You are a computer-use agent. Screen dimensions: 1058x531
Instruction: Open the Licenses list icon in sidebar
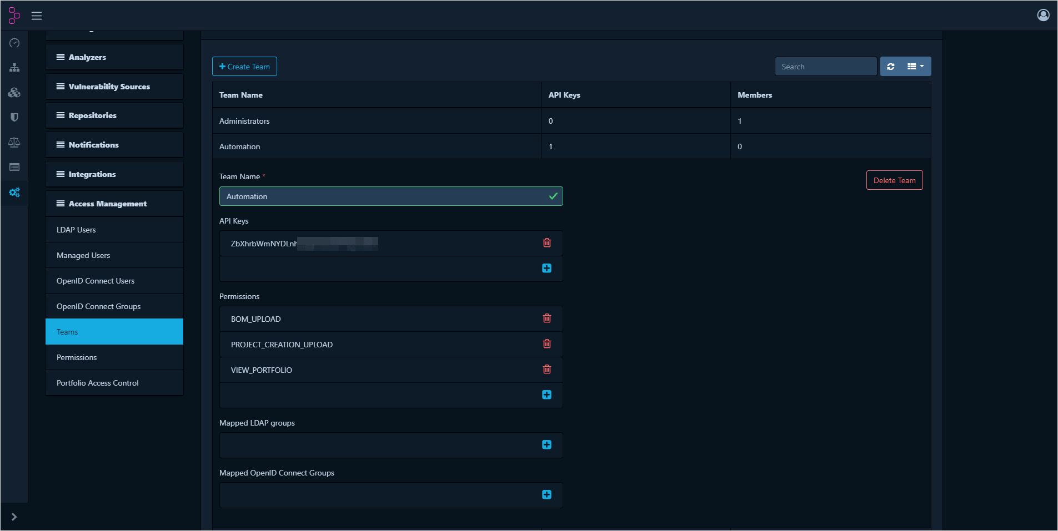tap(14, 167)
